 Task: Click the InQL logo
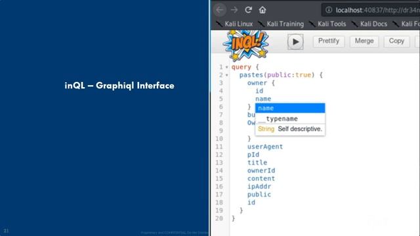click(245, 45)
